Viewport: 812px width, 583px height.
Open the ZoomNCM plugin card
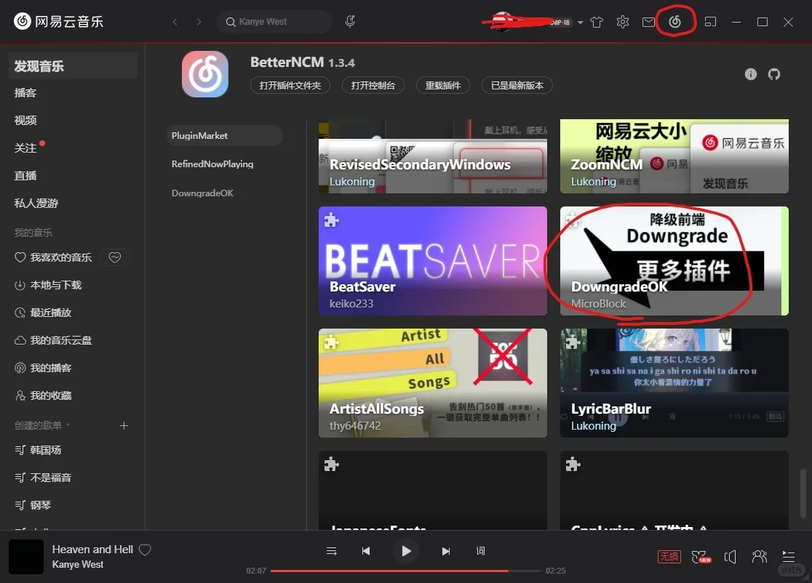(674, 156)
